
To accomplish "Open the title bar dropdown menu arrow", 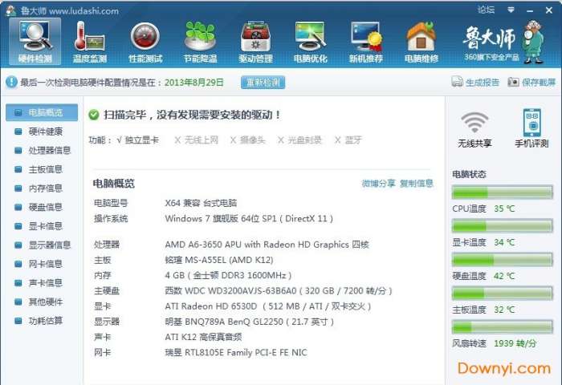I will 511,10.
